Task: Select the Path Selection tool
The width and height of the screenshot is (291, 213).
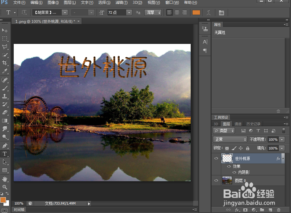Action: 5,162
